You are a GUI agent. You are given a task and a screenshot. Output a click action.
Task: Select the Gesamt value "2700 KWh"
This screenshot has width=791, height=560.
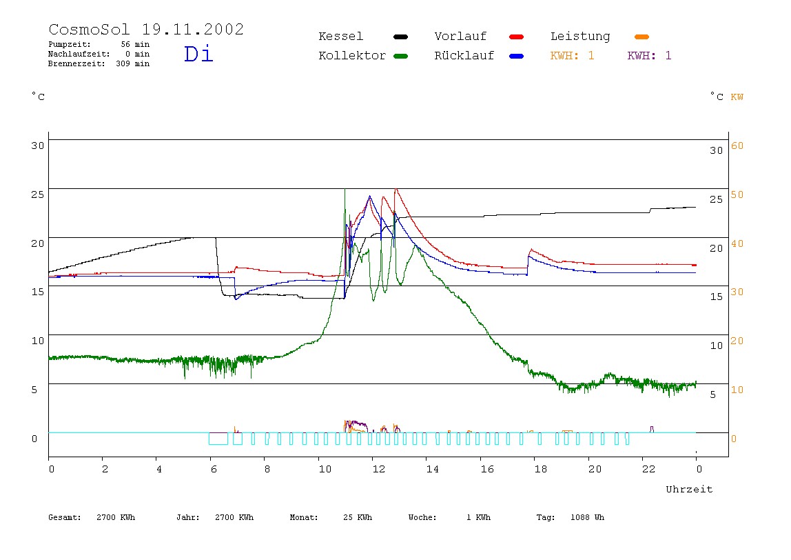click(116, 517)
